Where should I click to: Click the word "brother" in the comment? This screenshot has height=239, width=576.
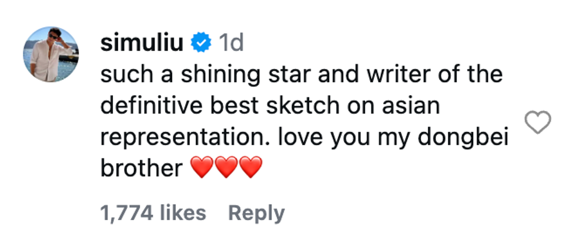[x=142, y=169]
